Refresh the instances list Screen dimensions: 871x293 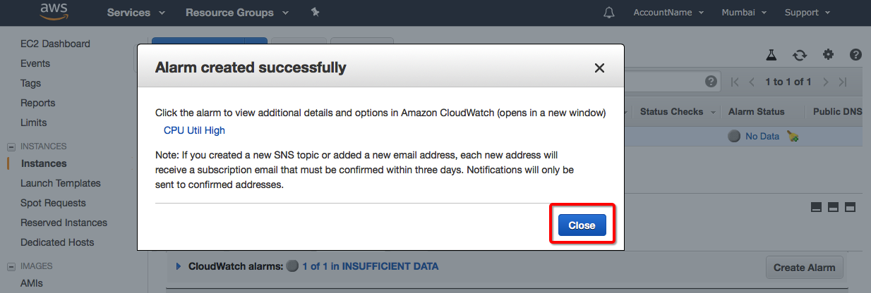[x=799, y=55]
